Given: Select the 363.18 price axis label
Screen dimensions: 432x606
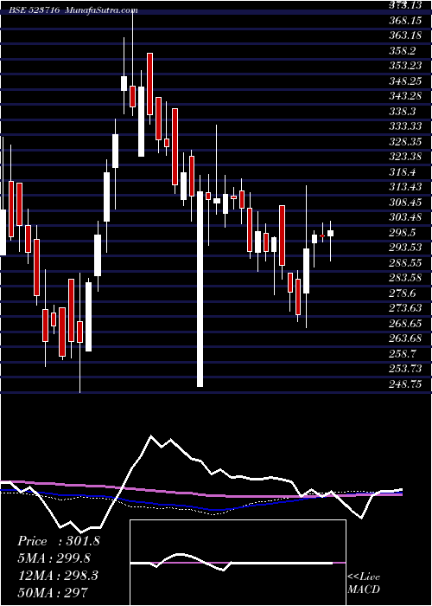Looking at the screenshot, I should (x=405, y=35).
